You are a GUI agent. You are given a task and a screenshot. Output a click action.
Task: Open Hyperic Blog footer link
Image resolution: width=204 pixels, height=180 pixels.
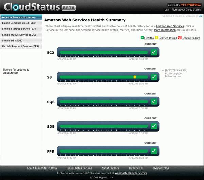[x=161, y=168]
